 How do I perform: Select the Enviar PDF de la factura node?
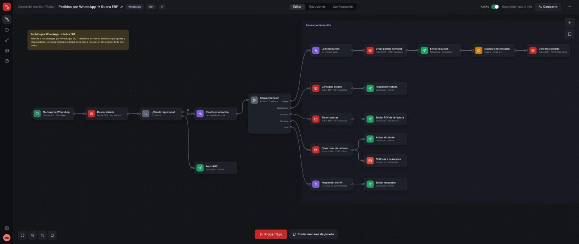[385, 119]
